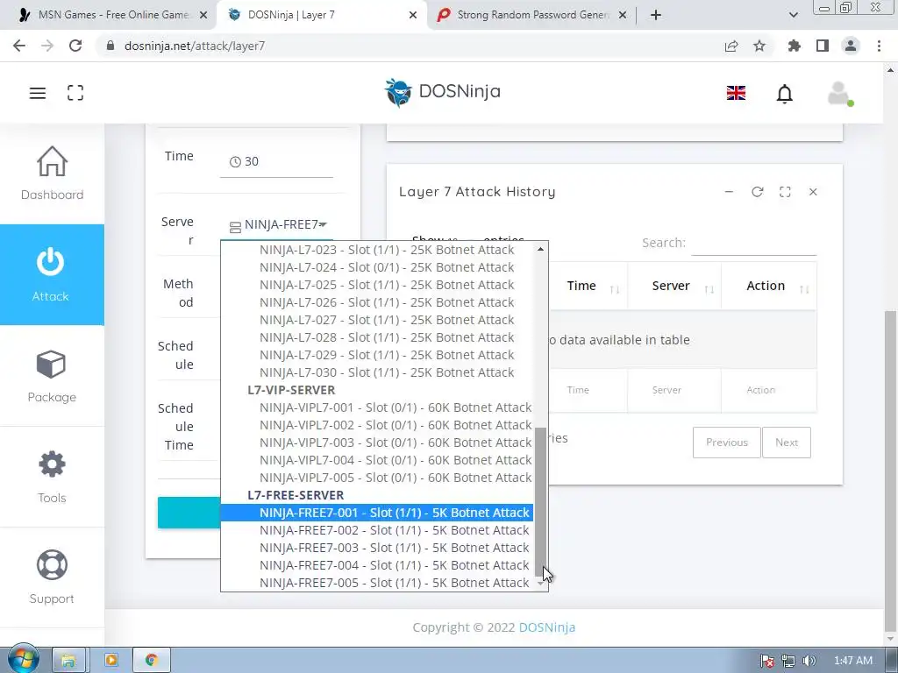Close the Strong Random Password Generator tab
This screenshot has width=898, height=673.
[623, 15]
